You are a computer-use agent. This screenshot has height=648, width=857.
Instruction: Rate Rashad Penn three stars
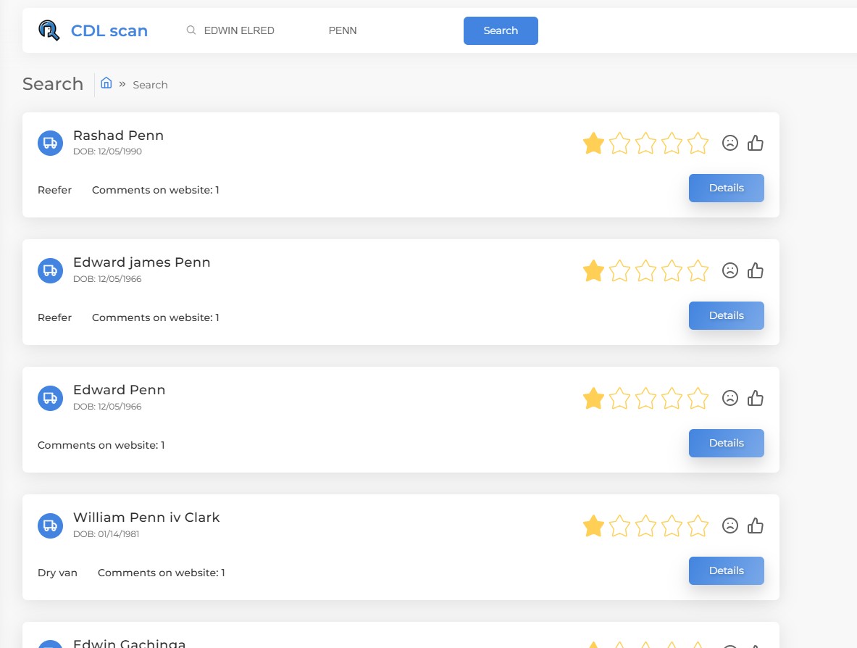pos(645,144)
